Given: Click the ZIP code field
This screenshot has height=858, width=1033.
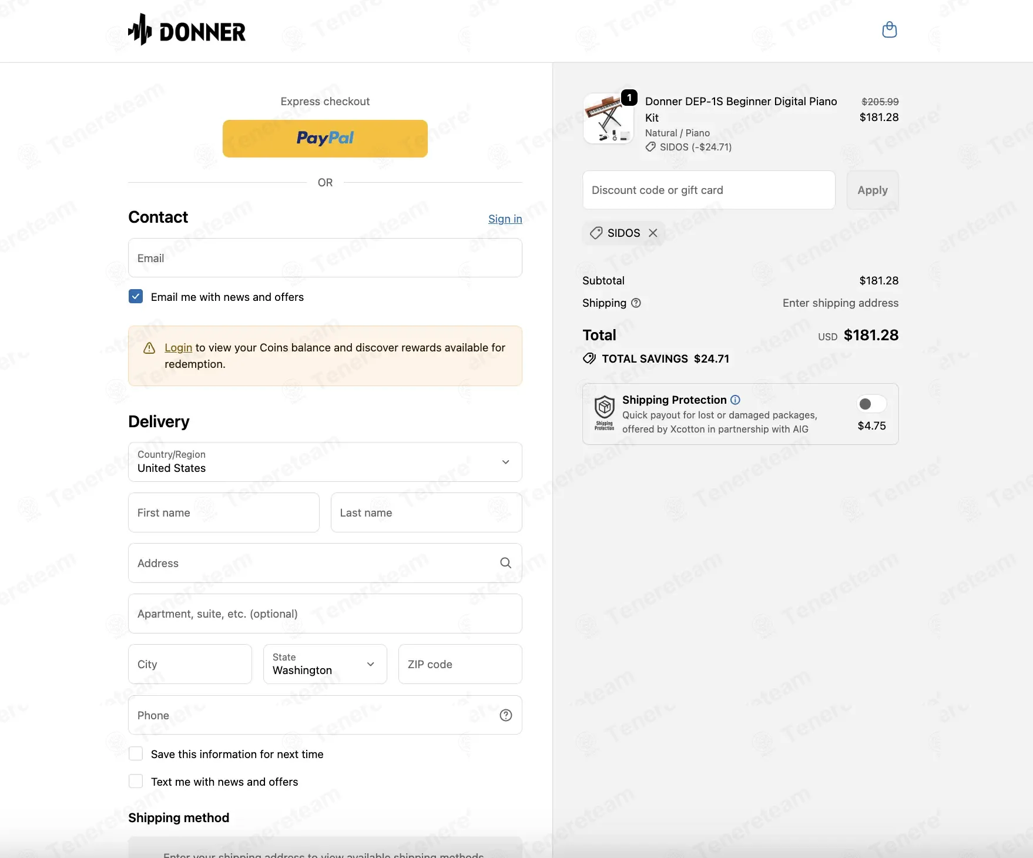Looking at the screenshot, I should point(460,664).
